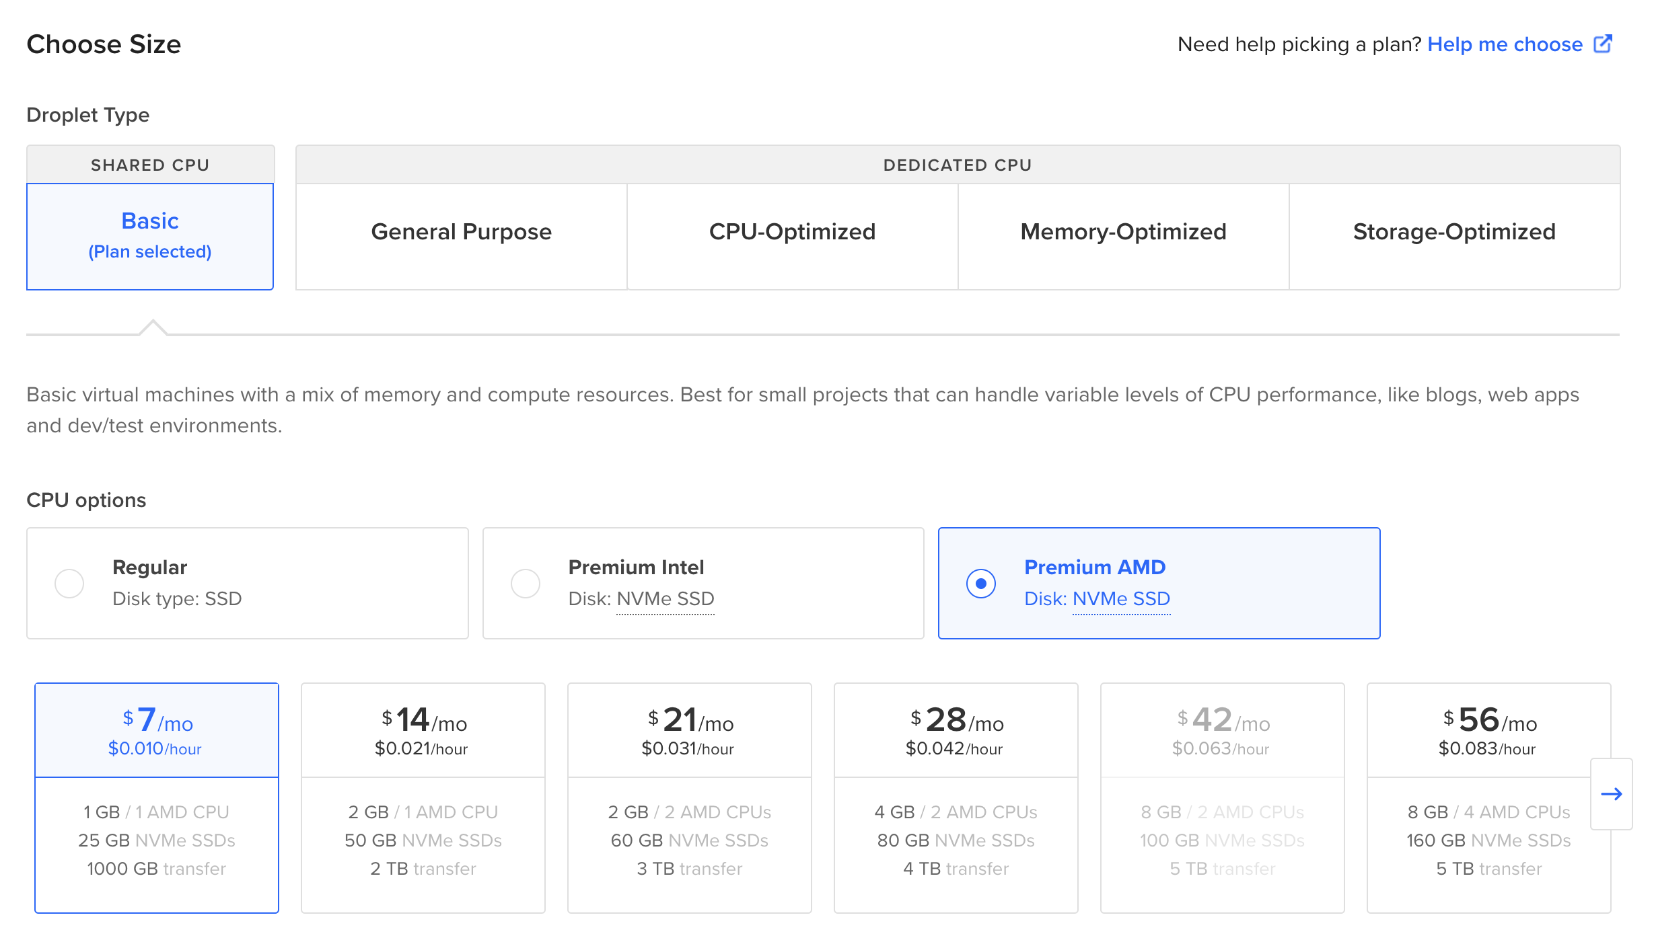Select the Regular CPU radio button
1654x944 pixels.
[69, 583]
